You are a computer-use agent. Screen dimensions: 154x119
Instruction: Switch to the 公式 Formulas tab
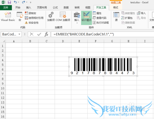pos(55,7)
